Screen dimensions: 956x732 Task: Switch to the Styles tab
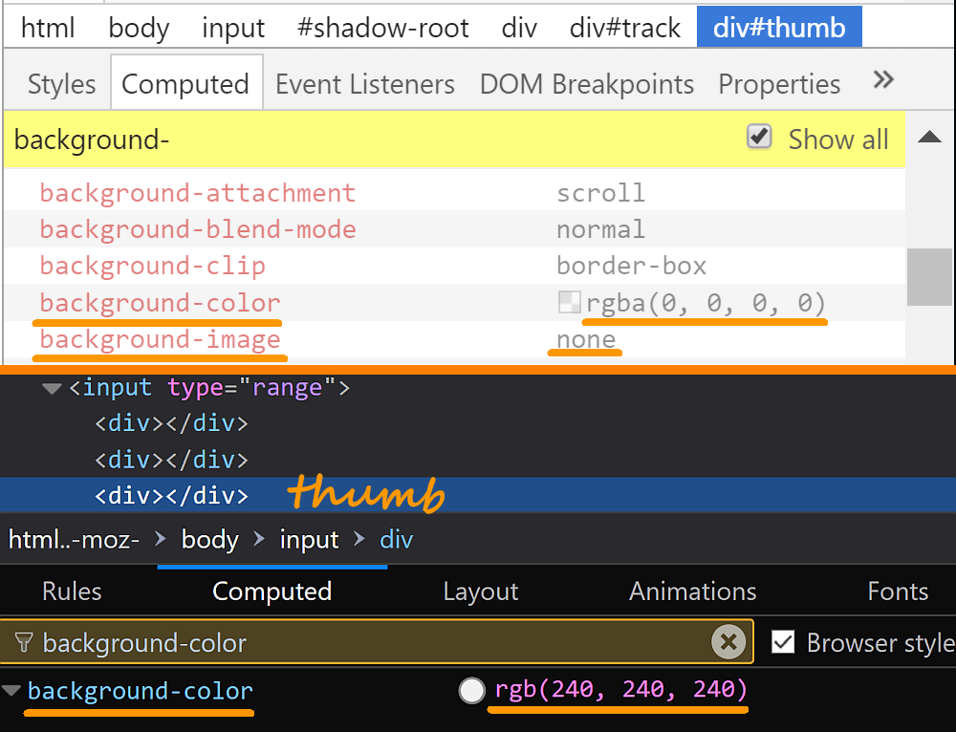[x=61, y=84]
